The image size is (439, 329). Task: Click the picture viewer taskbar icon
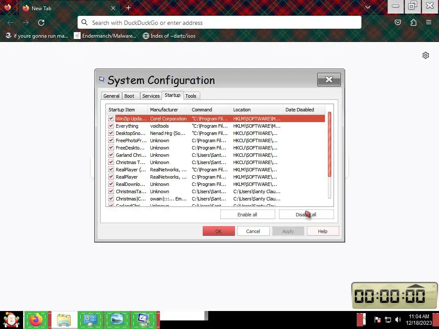point(117,320)
